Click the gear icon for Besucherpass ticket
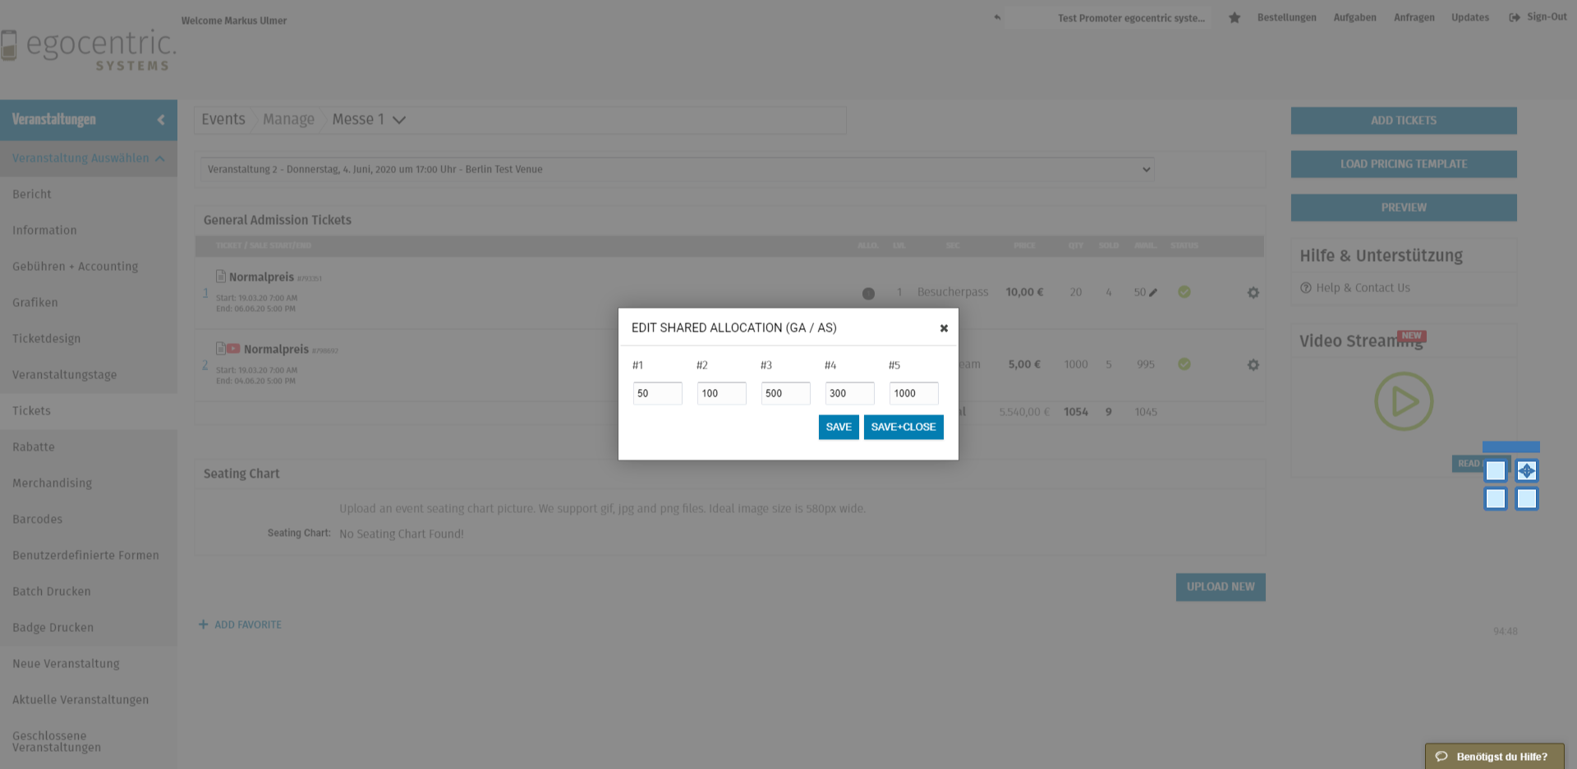 (x=1253, y=293)
